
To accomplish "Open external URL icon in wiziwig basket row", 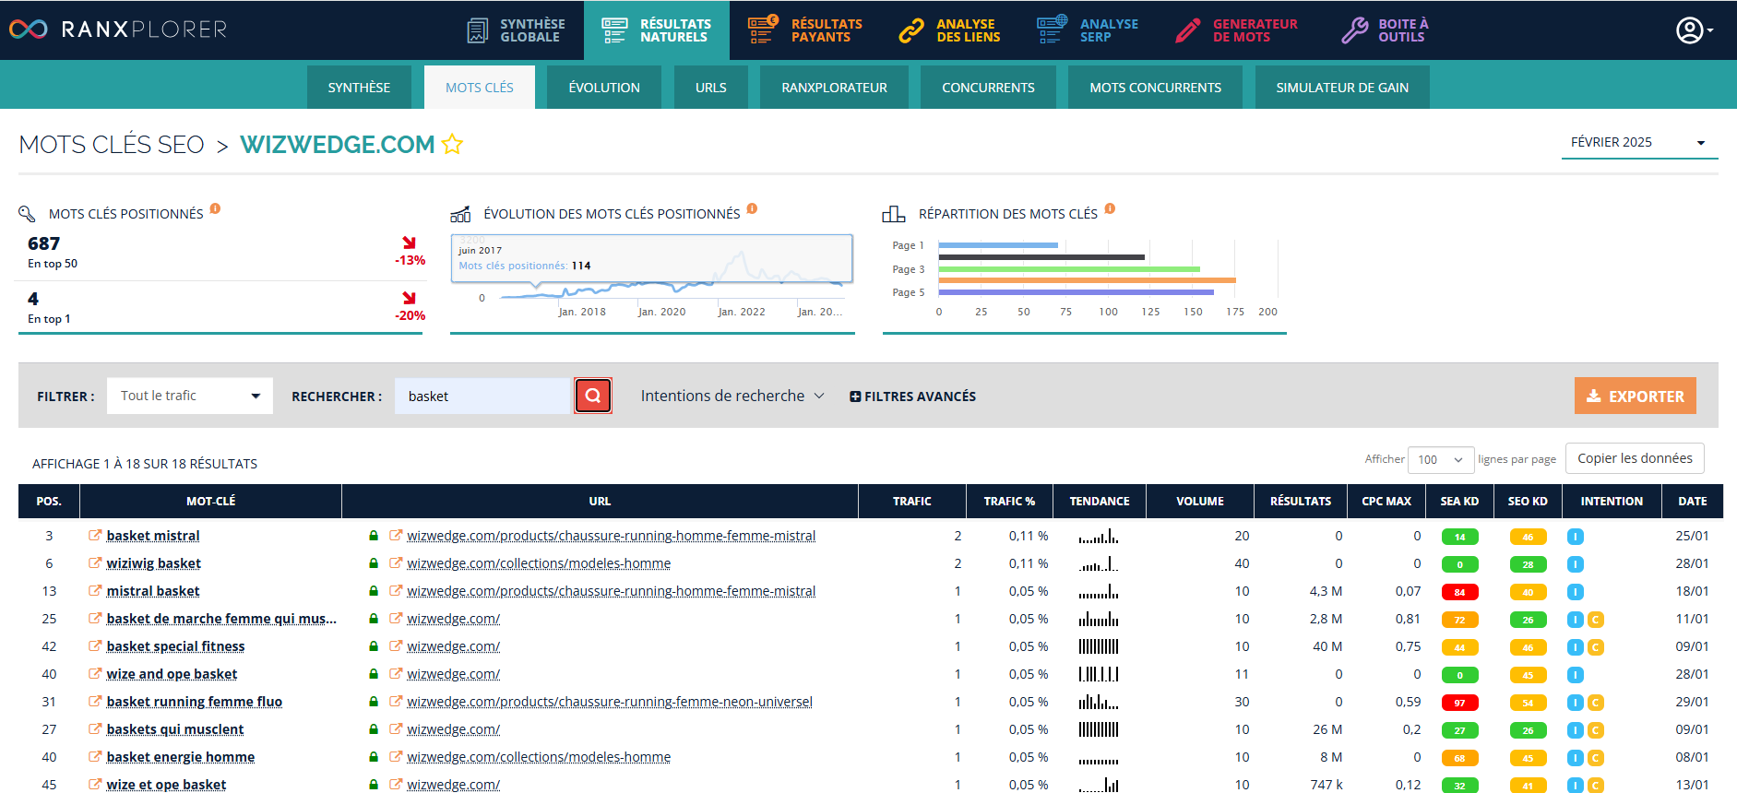I will click(396, 562).
